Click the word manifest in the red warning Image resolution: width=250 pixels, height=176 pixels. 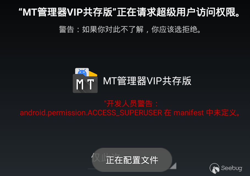(x=189, y=113)
